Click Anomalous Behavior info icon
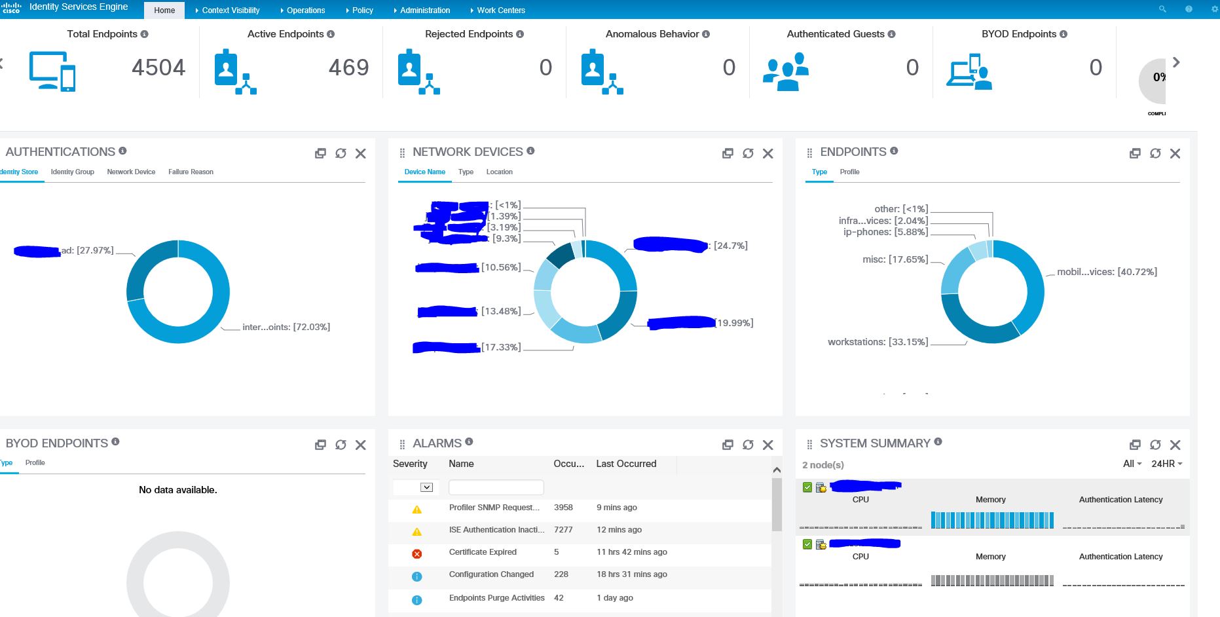The width and height of the screenshot is (1220, 617). (706, 34)
